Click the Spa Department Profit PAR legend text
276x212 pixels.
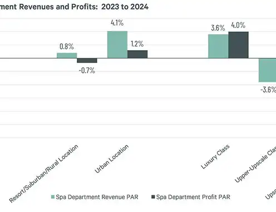click(x=193, y=197)
